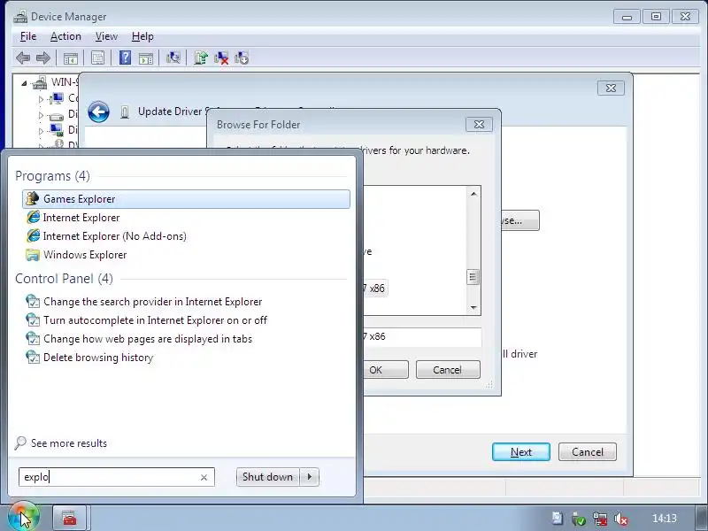The image size is (708, 531).
Task: Click the Start orb button
Action: coord(24,517)
